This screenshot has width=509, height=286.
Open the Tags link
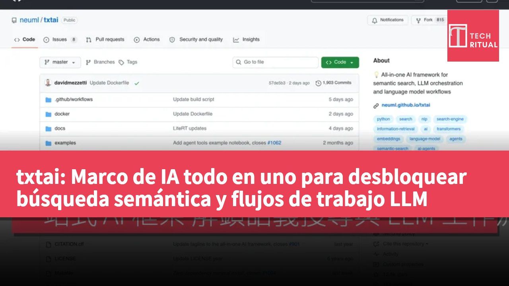click(128, 62)
